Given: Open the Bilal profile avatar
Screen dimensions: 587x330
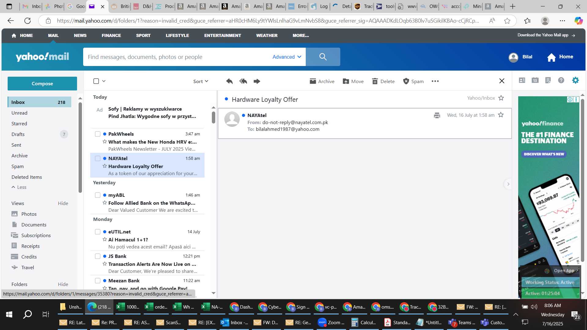Looking at the screenshot, I should tap(513, 57).
